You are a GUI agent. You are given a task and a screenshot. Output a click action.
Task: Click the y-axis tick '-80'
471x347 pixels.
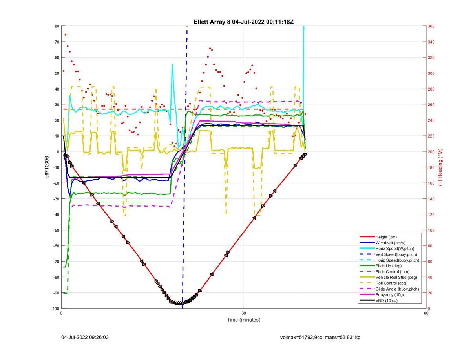[x=56, y=277]
